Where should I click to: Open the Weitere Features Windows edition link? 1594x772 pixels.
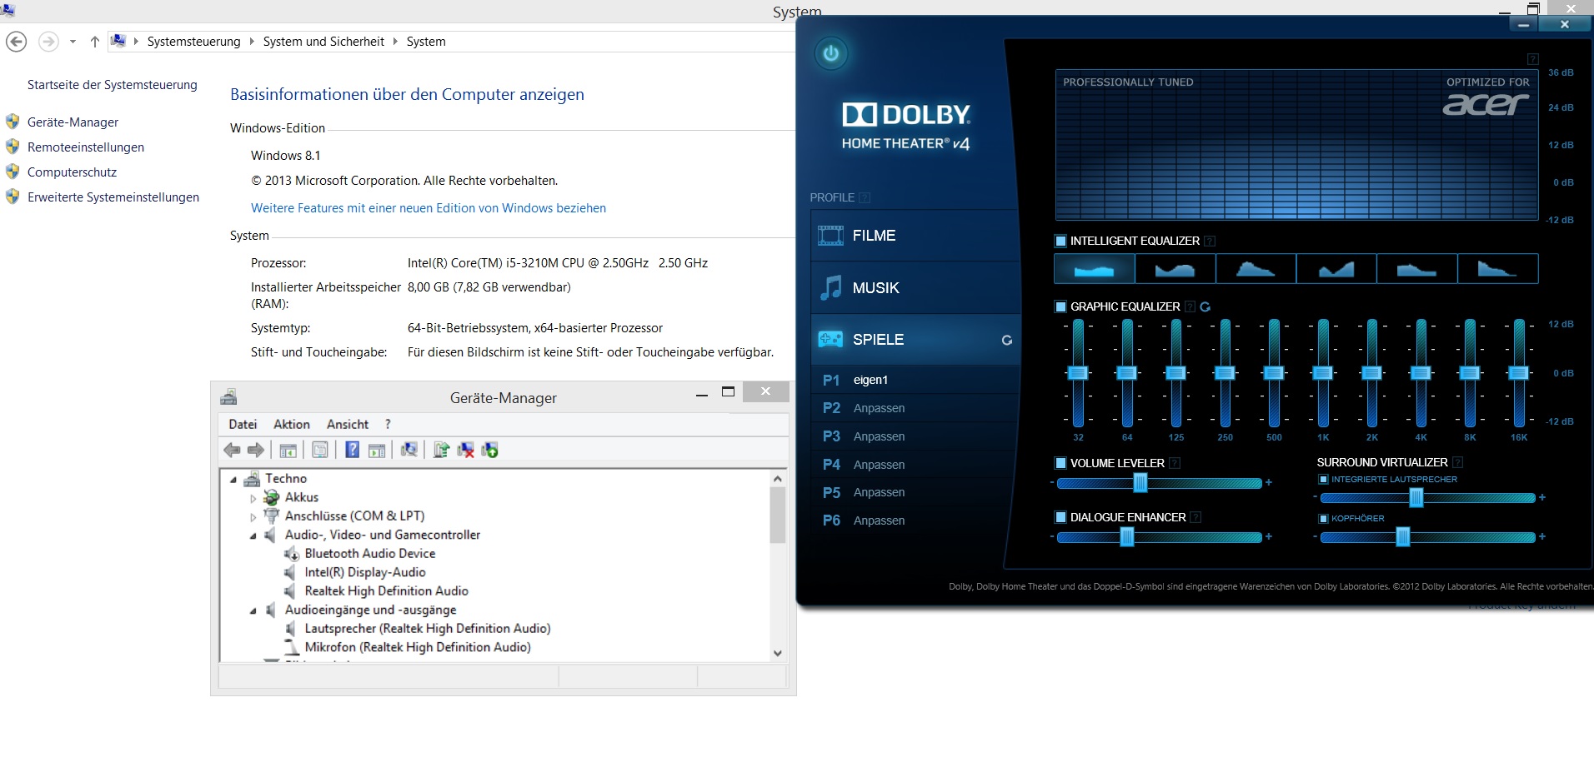point(429,208)
